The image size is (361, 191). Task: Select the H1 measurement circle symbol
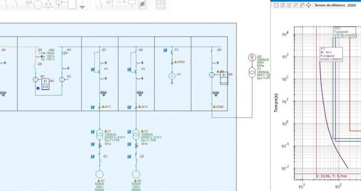172,76
